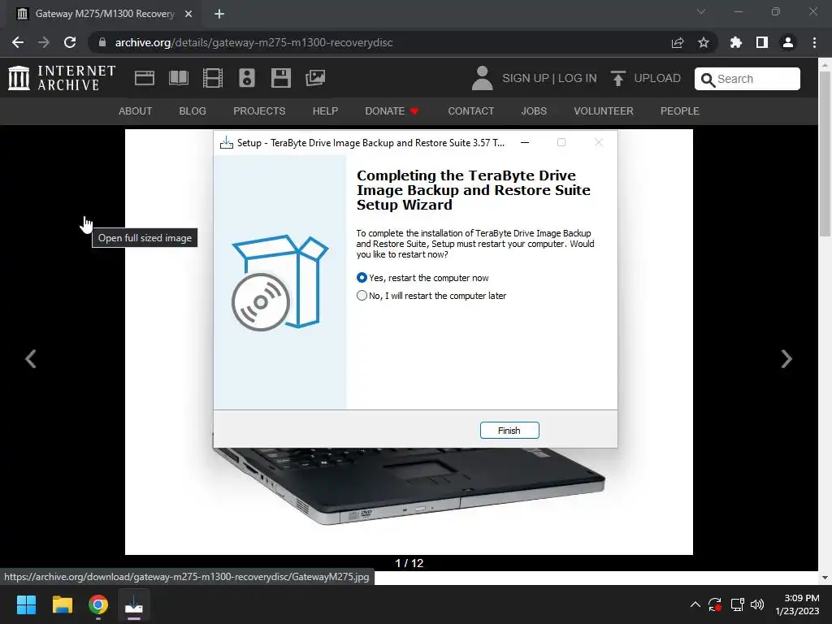The image size is (832, 624).
Task: Show hidden tray icons chevron
Action: point(695,604)
